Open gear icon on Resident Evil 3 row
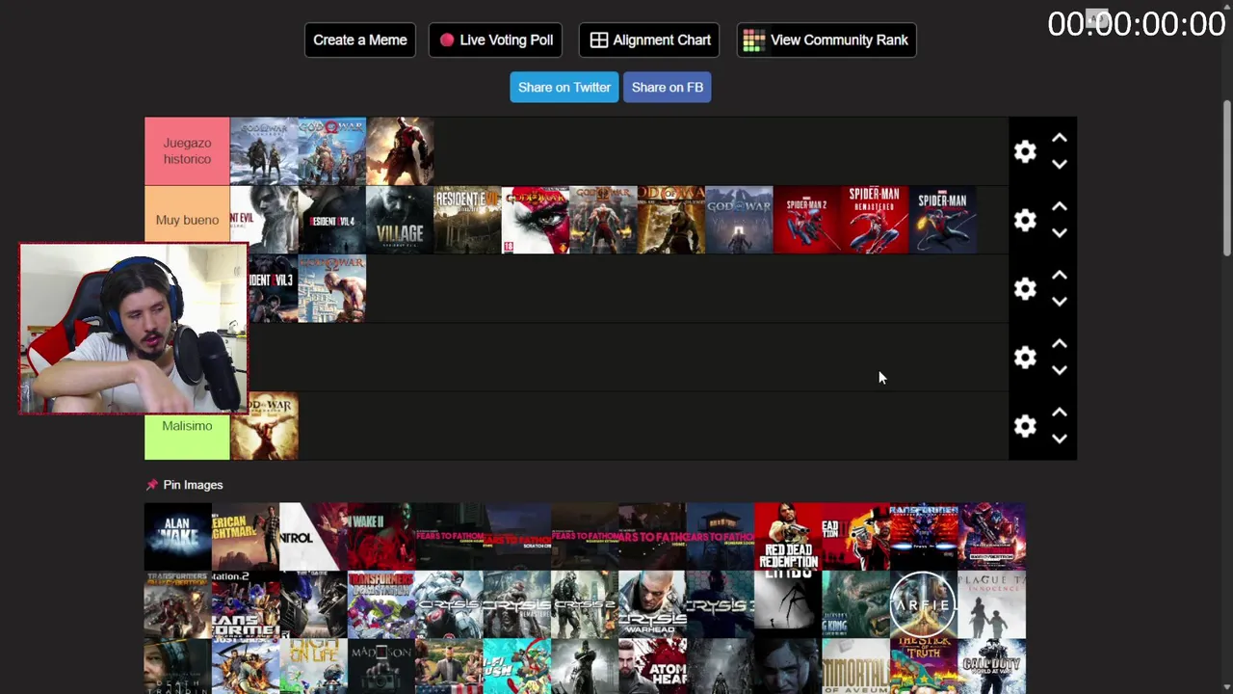The height and width of the screenshot is (694, 1233). pyautogui.click(x=1025, y=289)
